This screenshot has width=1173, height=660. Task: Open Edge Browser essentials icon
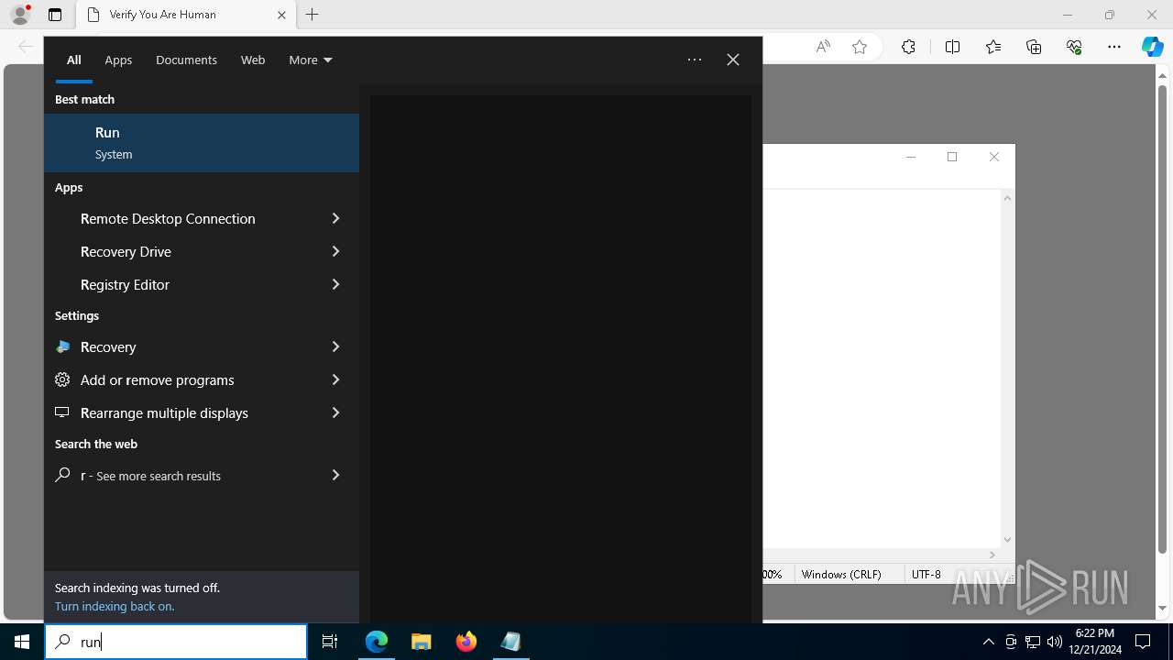[1074, 47]
